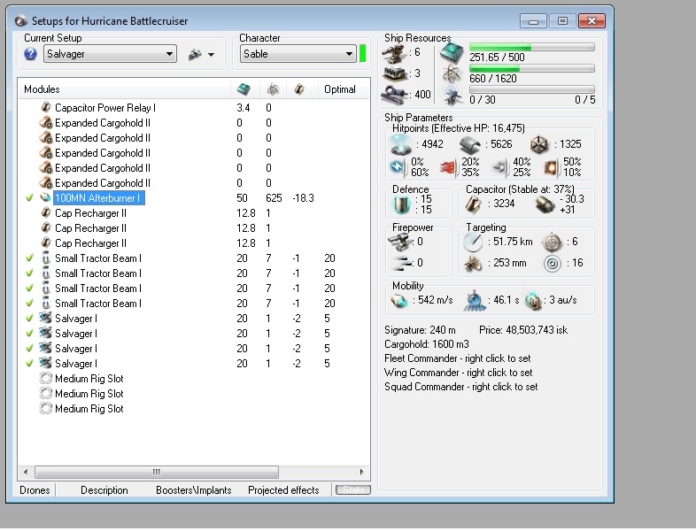Screen dimensions: 696x531
Task: Click the CPU column header icon
Action: [244, 89]
